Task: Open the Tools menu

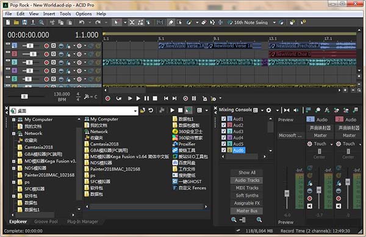Action: (x=65, y=14)
